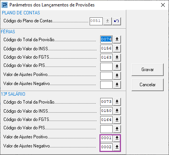Screen dimensions: 169x155
Task: Open lookup for Férias Código do Valor do FGTS
Action: click(x=117, y=57)
